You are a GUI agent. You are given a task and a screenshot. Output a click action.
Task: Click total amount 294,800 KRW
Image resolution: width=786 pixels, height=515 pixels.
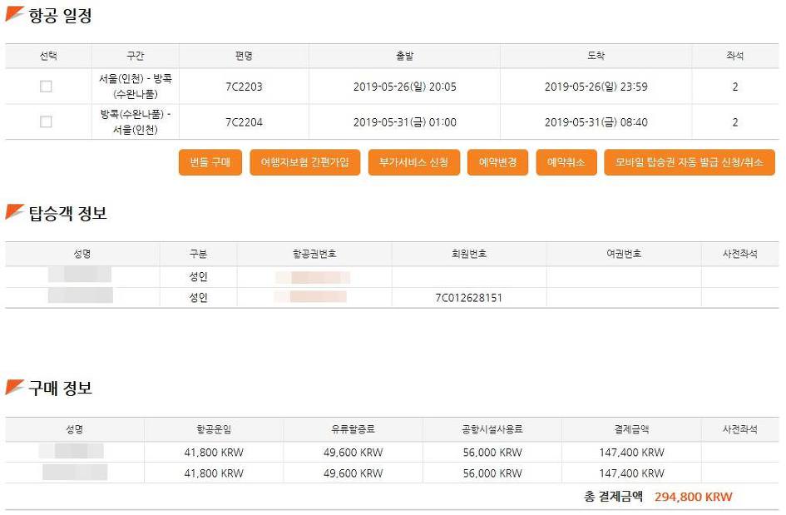point(694,497)
